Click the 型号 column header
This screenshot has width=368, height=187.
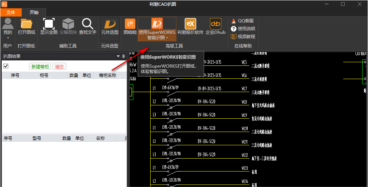pos(37,138)
